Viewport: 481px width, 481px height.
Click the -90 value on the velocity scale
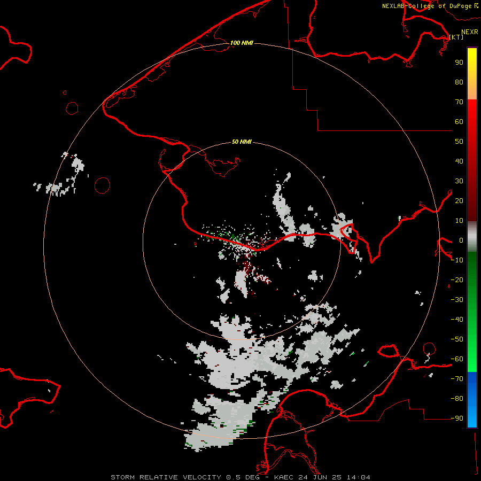coord(457,418)
